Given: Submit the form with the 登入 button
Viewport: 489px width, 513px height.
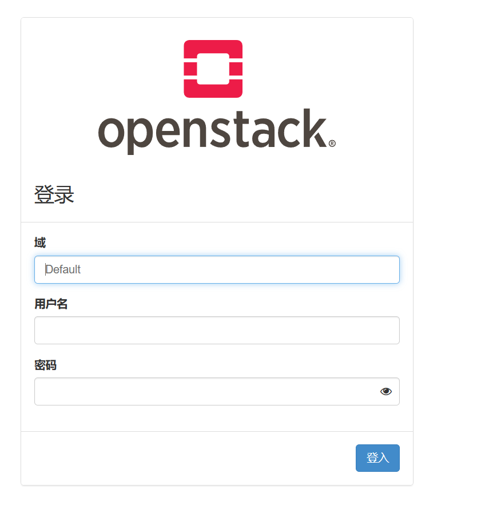Looking at the screenshot, I should tap(377, 458).
